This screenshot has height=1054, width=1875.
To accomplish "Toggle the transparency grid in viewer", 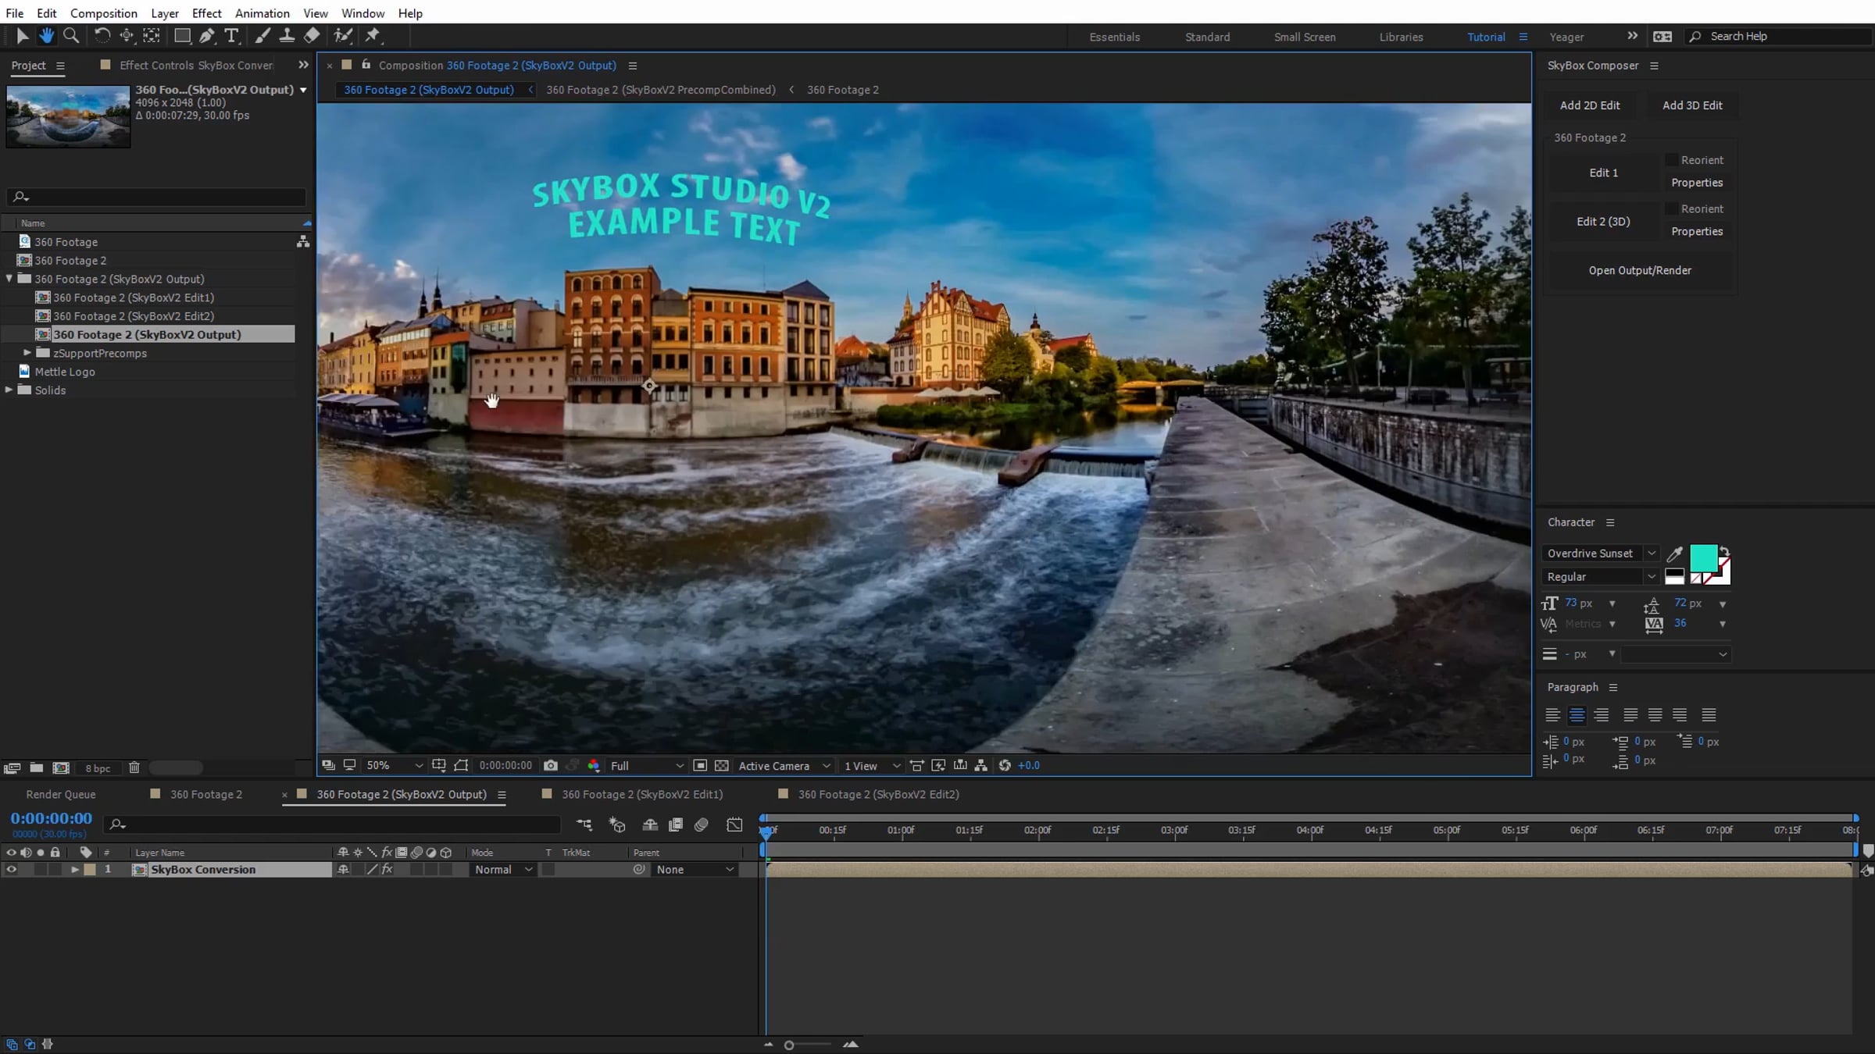I will pos(722,766).
